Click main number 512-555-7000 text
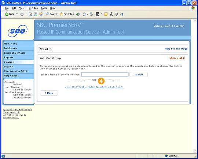The image size is (198, 159). coord(22,90)
